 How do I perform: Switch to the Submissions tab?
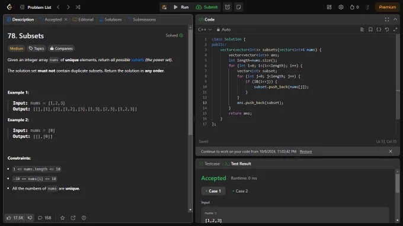tap(142, 20)
